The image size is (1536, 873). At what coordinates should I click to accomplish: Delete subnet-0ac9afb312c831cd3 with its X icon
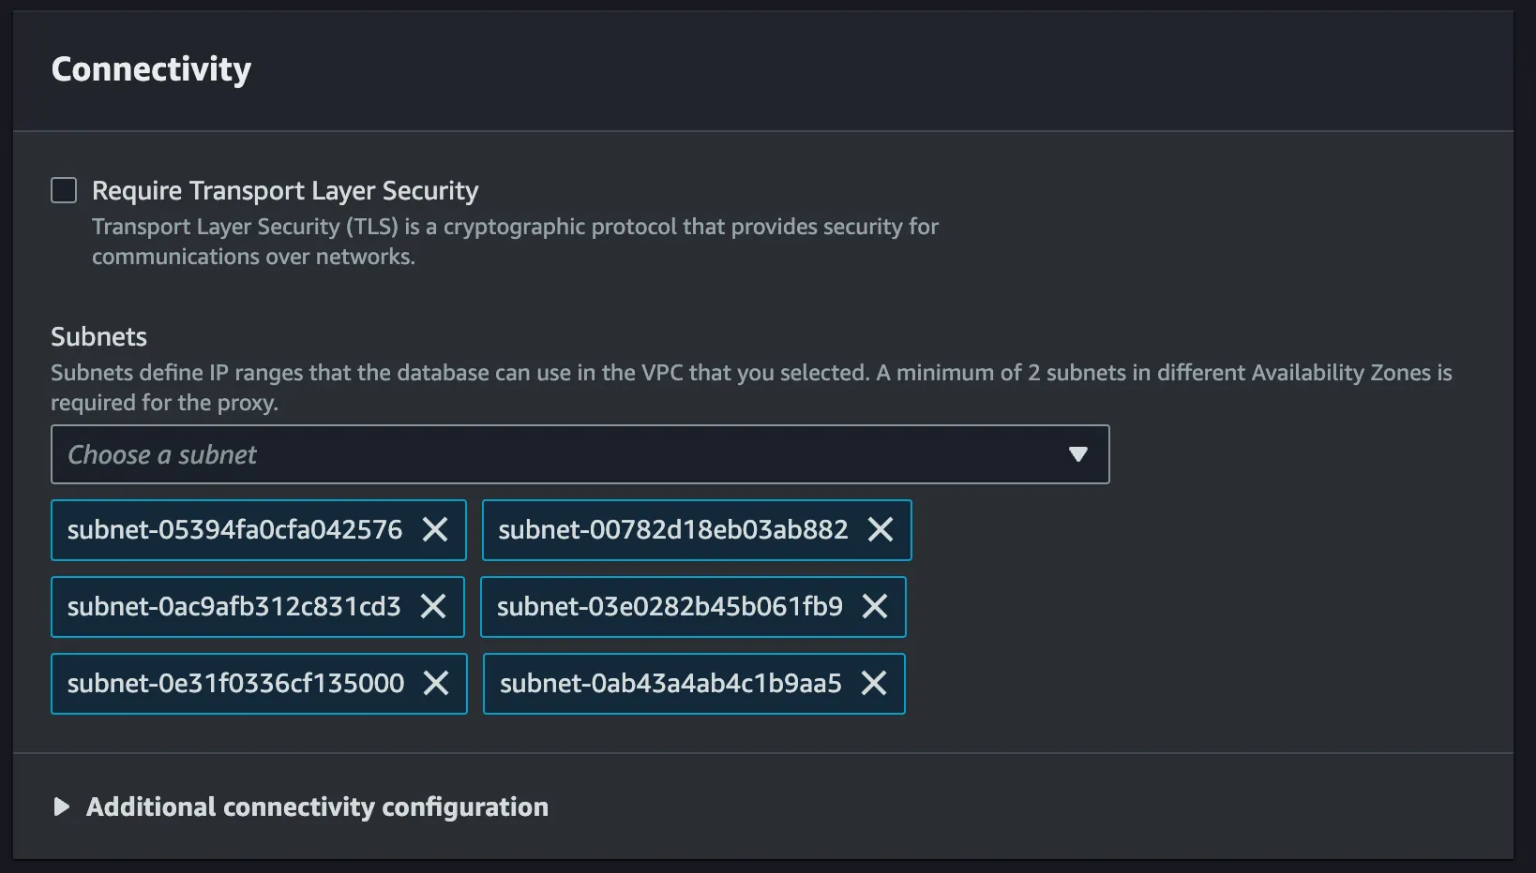pos(433,607)
